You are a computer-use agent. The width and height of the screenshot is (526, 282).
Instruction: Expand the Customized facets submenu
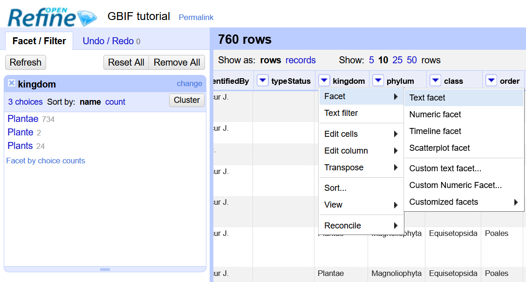(x=464, y=202)
